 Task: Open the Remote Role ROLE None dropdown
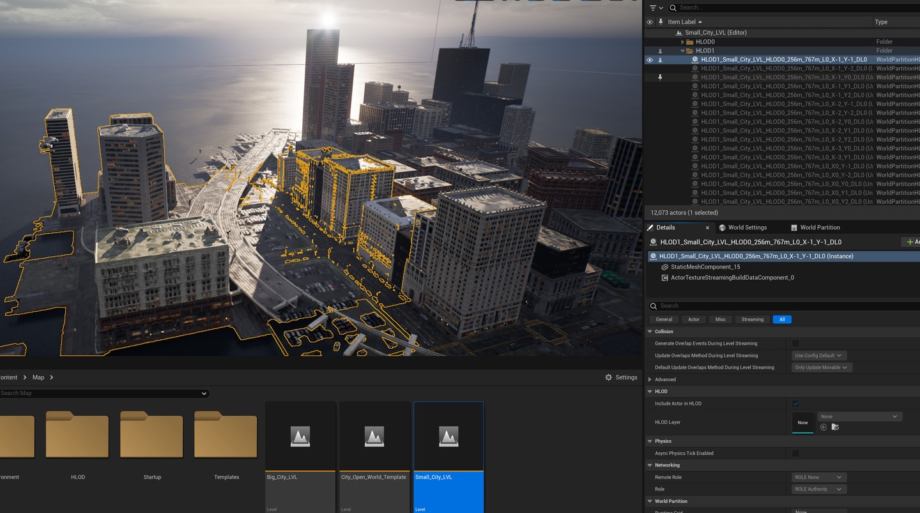coord(819,477)
